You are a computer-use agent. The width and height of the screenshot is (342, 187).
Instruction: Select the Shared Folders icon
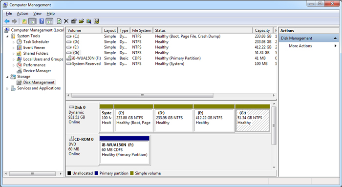[x=20, y=53]
